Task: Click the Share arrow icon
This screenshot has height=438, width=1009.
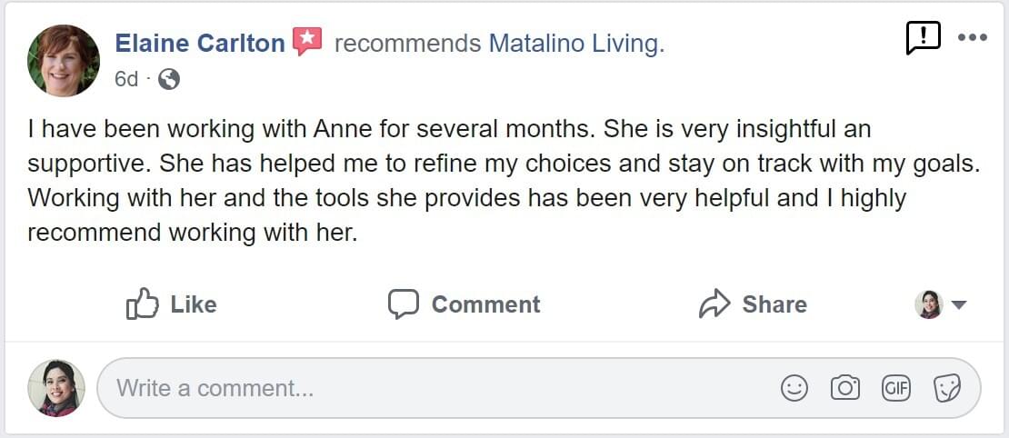Action: coord(714,304)
